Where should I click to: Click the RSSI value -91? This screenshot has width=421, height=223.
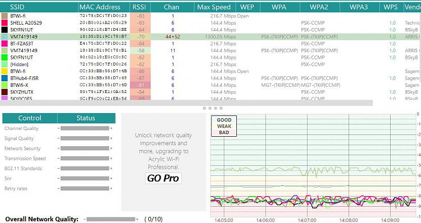(140, 85)
